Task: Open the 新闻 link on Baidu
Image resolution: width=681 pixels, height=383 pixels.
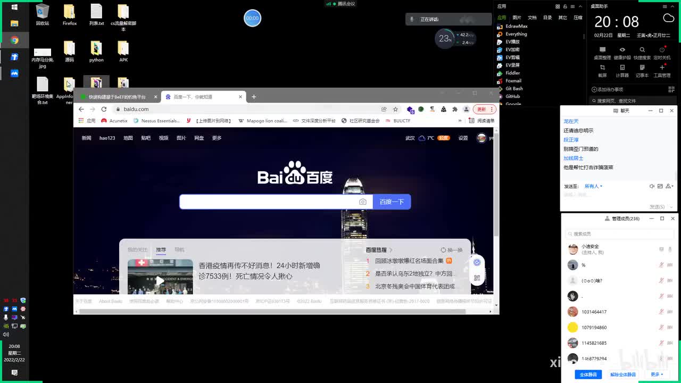Action: point(86,138)
